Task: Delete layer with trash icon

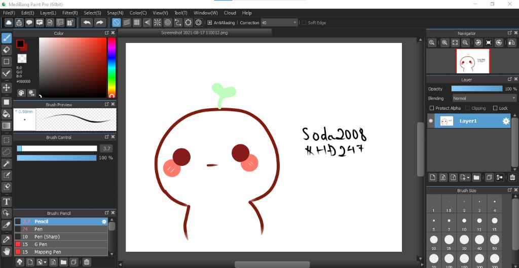Action: point(512,177)
